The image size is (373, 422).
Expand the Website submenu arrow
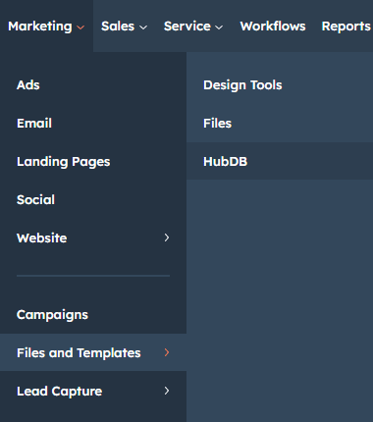[167, 237]
